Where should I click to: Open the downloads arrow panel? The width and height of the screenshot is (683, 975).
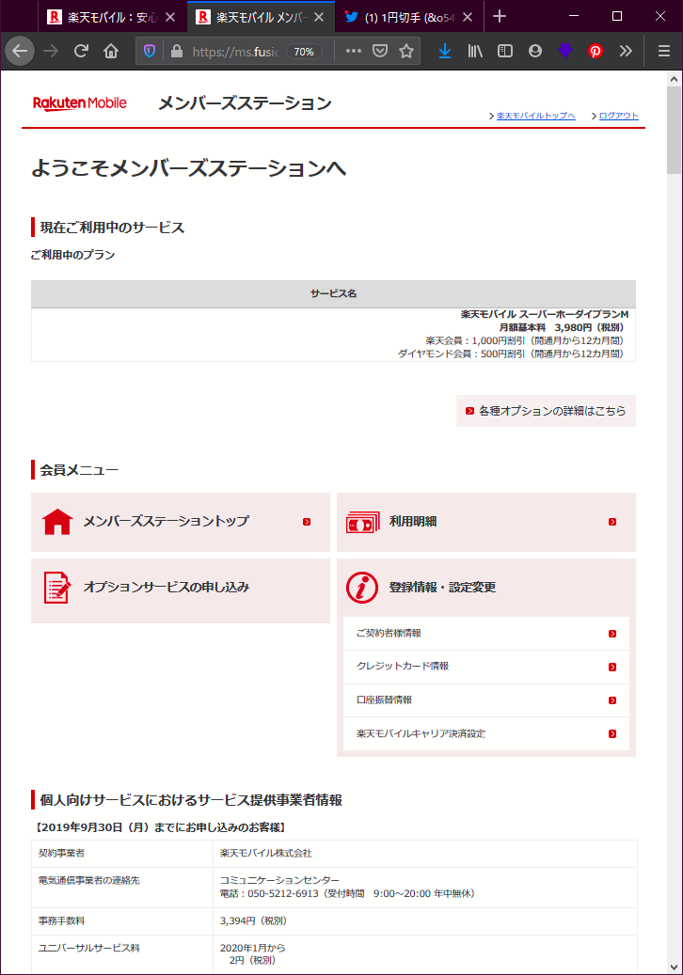click(x=445, y=51)
